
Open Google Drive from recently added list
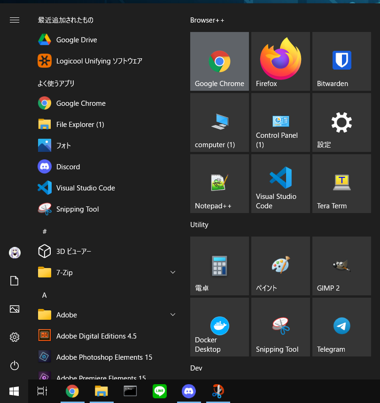[x=107, y=40]
